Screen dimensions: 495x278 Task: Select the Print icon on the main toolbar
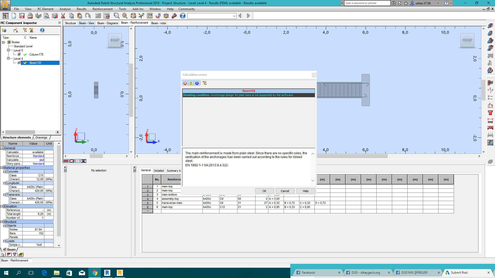[x=30, y=16]
